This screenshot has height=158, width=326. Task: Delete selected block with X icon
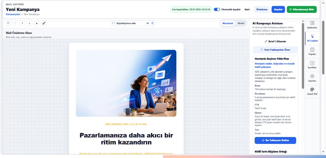(x=36, y=23)
